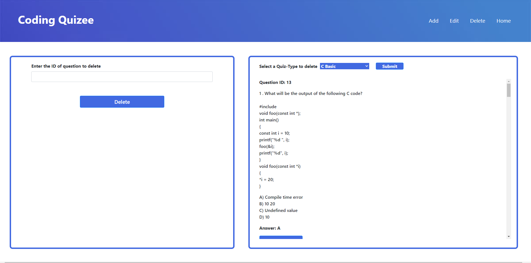The height and width of the screenshot is (263, 531).
Task: Click the scrollbar thumb in the question panel
Action: pos(509,90)
